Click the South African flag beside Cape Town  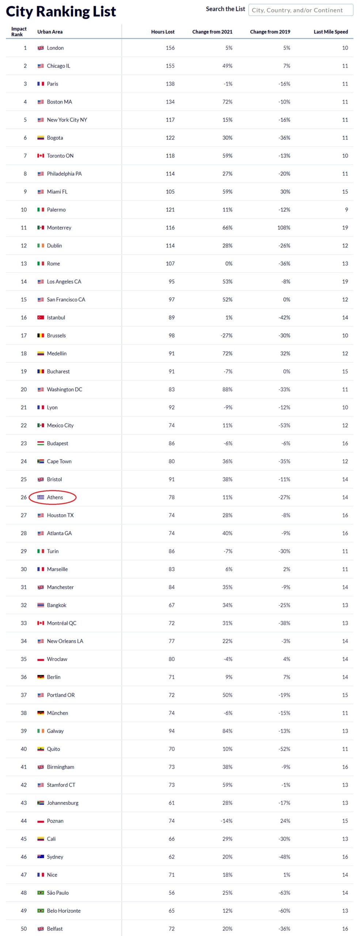coord(41,461)
